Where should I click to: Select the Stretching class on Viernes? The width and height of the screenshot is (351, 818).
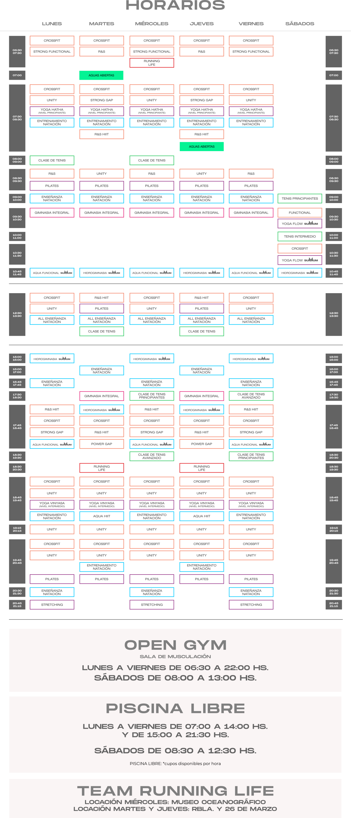pos(251,605)
